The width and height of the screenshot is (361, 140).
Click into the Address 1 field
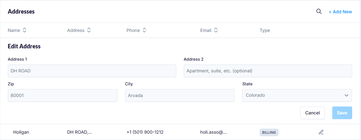(92, 71)
